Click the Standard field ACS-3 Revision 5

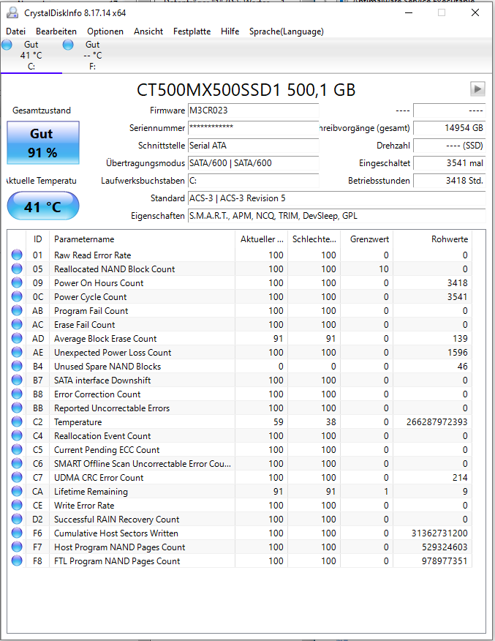pos(336,198)
